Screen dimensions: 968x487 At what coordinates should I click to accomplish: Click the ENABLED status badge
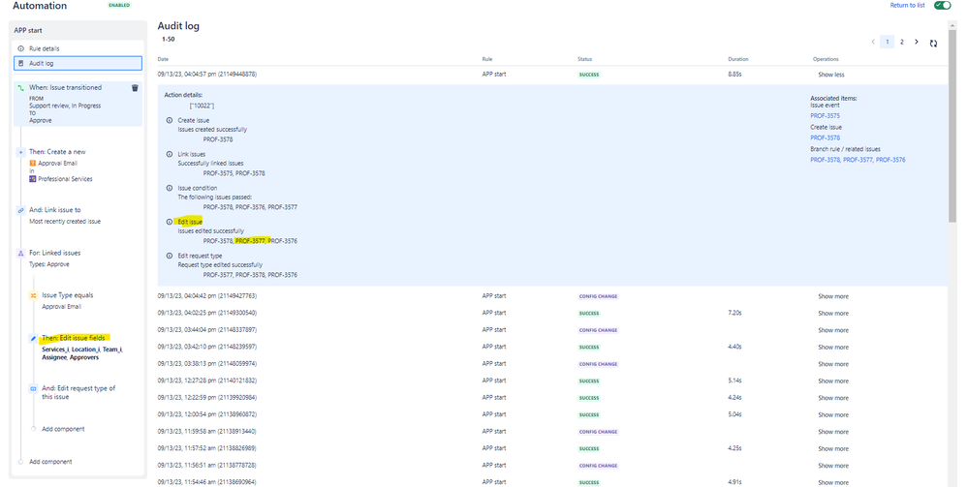pyautogui.click(x=119, y=6)
